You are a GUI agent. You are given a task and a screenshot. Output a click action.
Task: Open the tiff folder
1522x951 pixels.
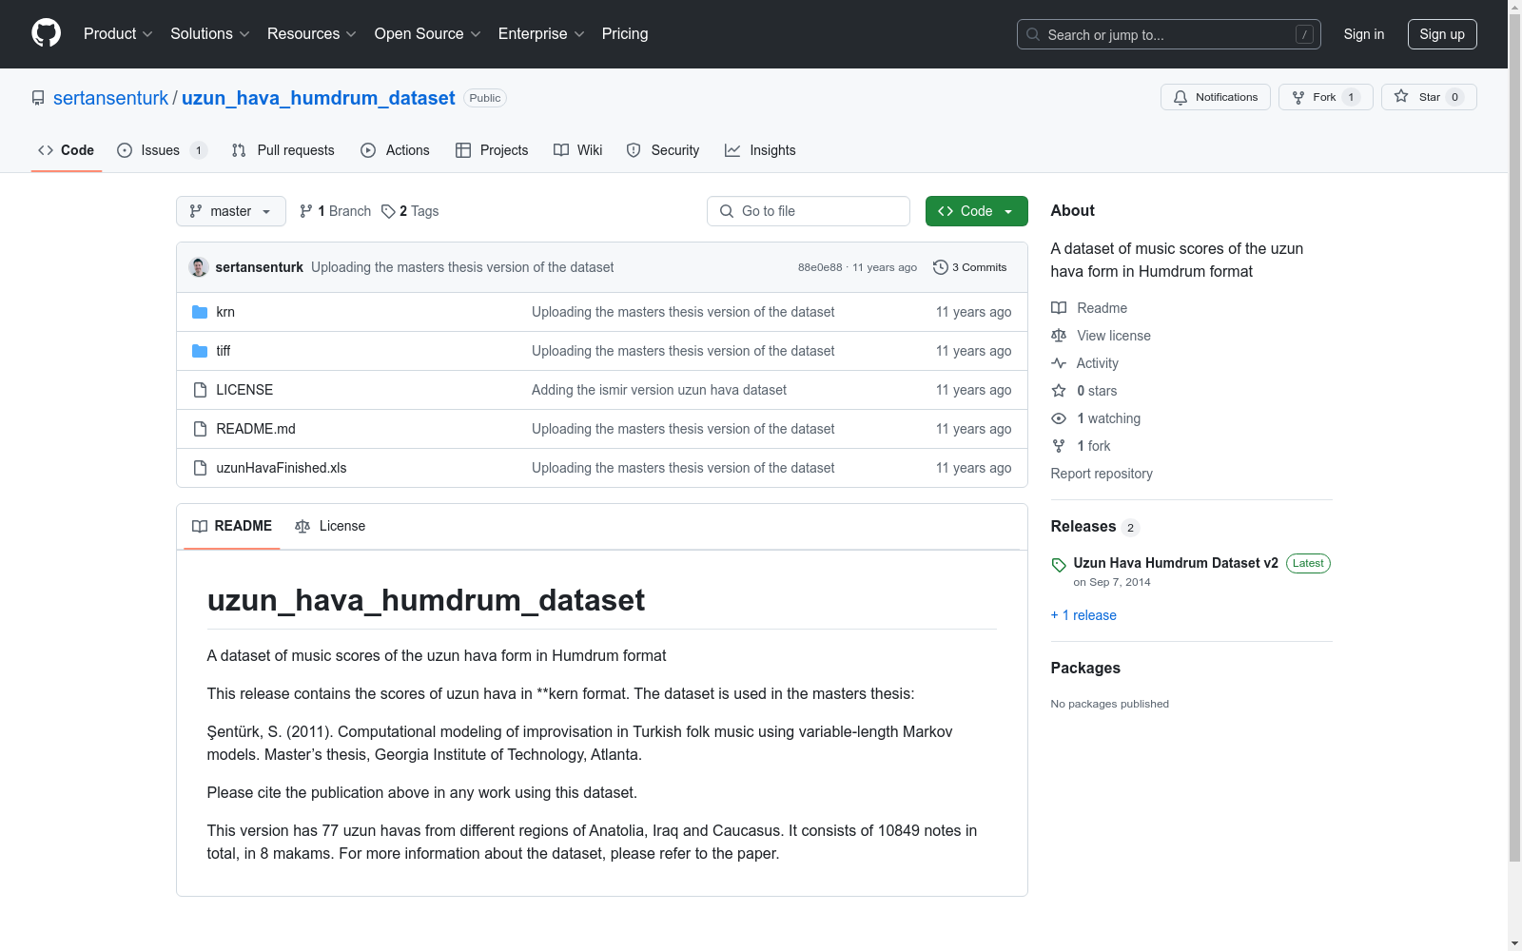click(224, 351)
